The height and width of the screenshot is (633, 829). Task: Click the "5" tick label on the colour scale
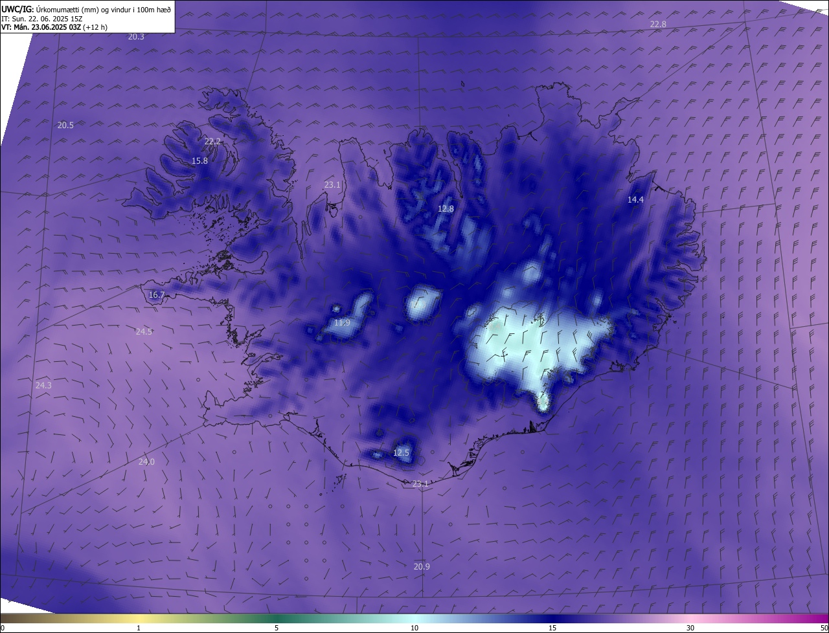click(x=277, y=628)
